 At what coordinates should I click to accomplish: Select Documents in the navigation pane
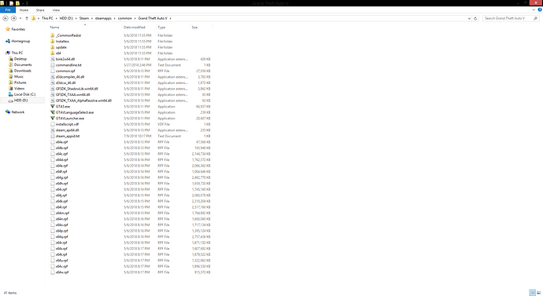click(x=23, y=64)
